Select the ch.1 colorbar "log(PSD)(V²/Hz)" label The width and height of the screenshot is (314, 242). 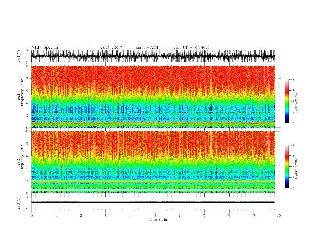297,103
